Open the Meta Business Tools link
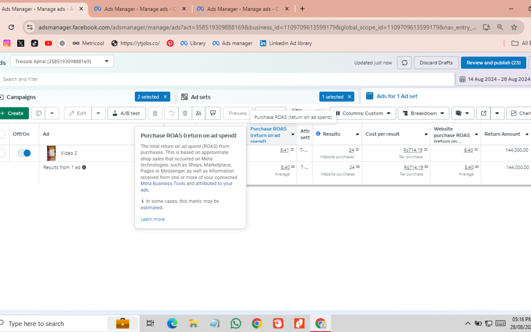The image size is (531, 332). tap(163, 183)
